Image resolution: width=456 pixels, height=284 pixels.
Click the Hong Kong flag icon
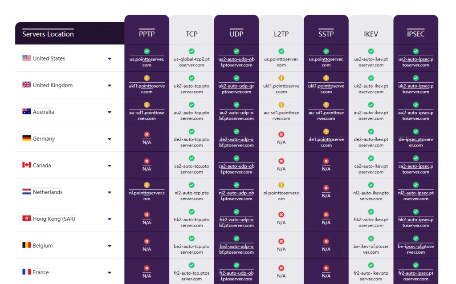[x=26, y=218]
